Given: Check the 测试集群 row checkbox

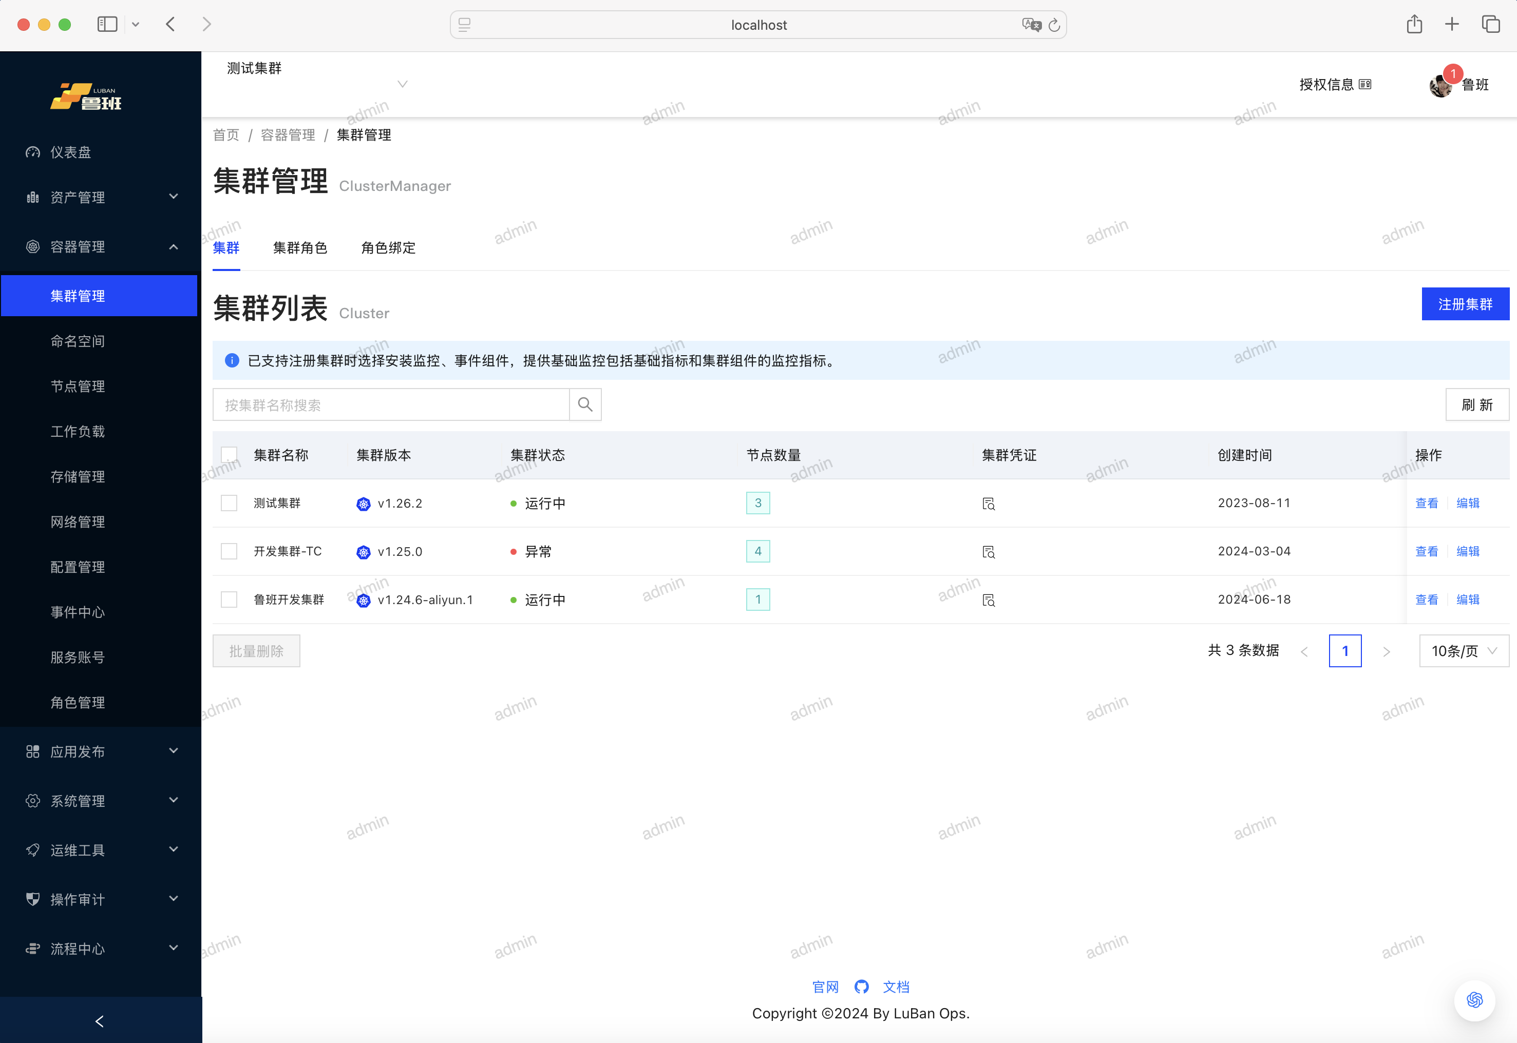Looking at the screenshot, I should click(x=229, y=503).
